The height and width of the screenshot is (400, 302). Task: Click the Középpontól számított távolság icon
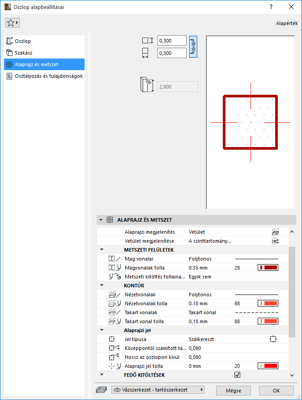coord(114,348)
